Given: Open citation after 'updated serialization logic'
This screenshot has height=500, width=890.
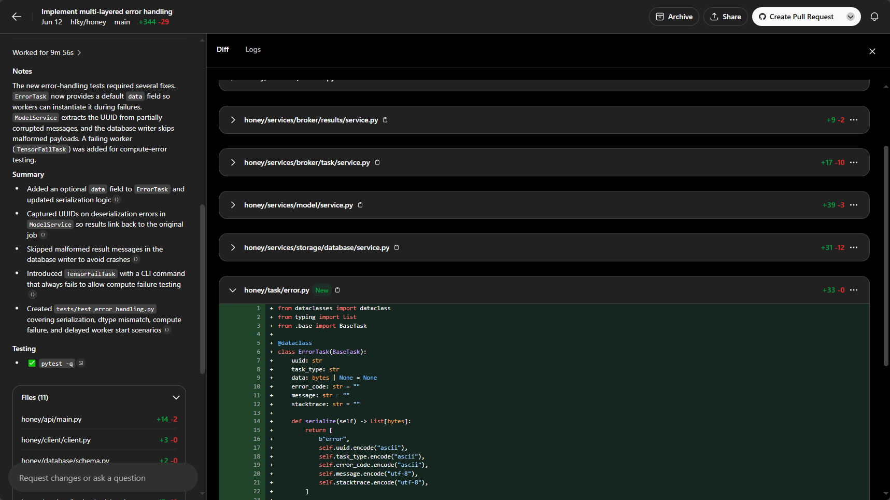Looking at the screenshot, I should click(117, 200).
